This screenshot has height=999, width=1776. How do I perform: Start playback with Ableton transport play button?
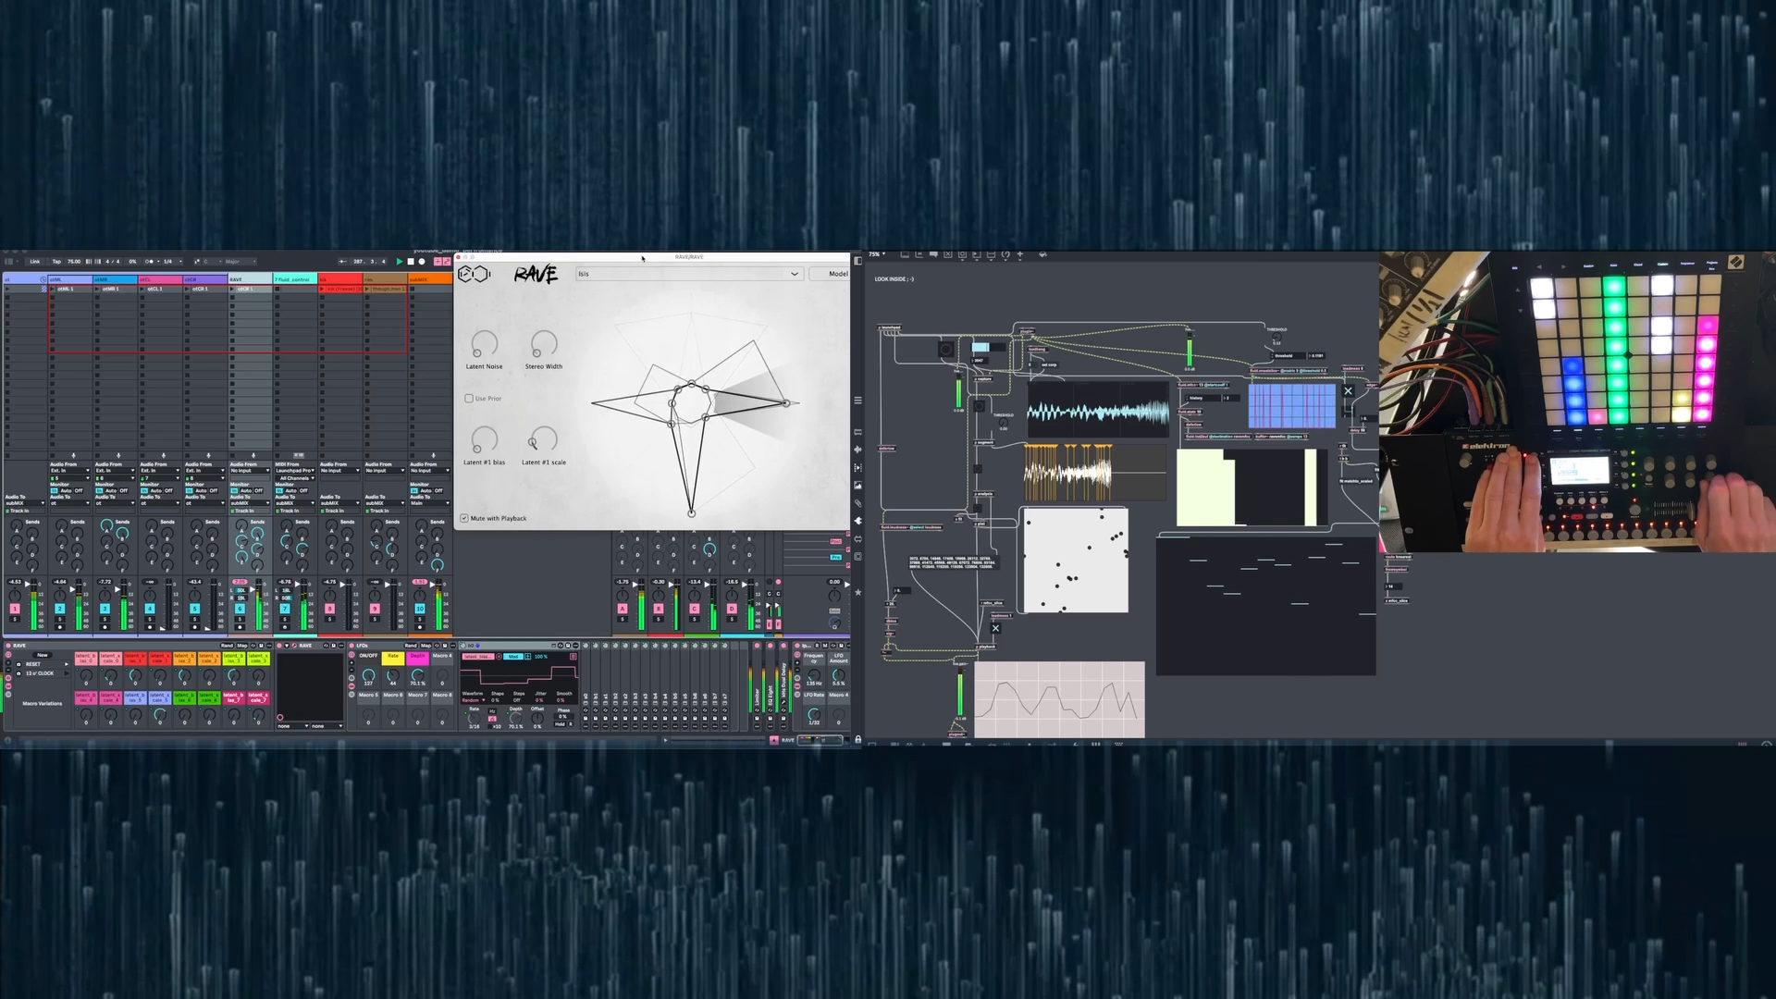coord(400,262)
